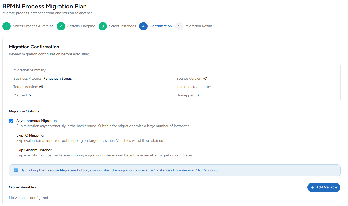Click the Skip IO Mapping label
Screen dimensions: 348x206
point(30,135)
